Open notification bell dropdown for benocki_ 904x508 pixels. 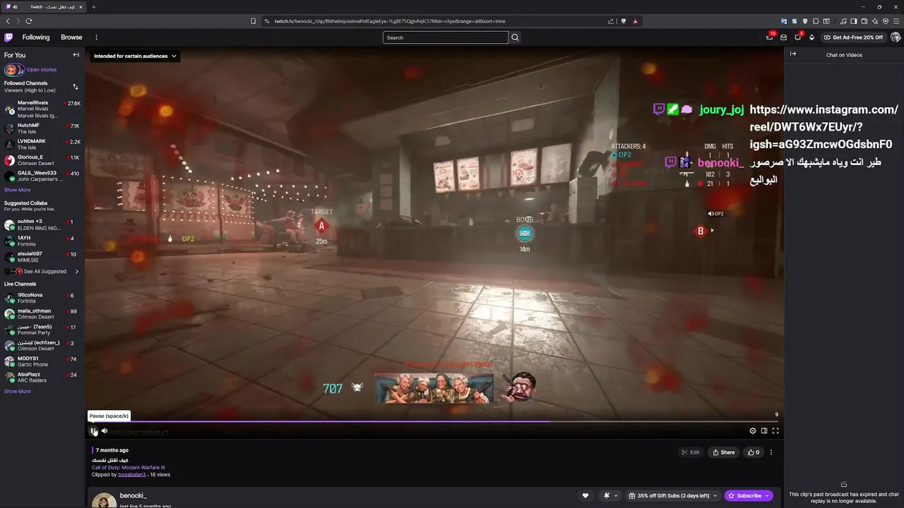(609, 496)
